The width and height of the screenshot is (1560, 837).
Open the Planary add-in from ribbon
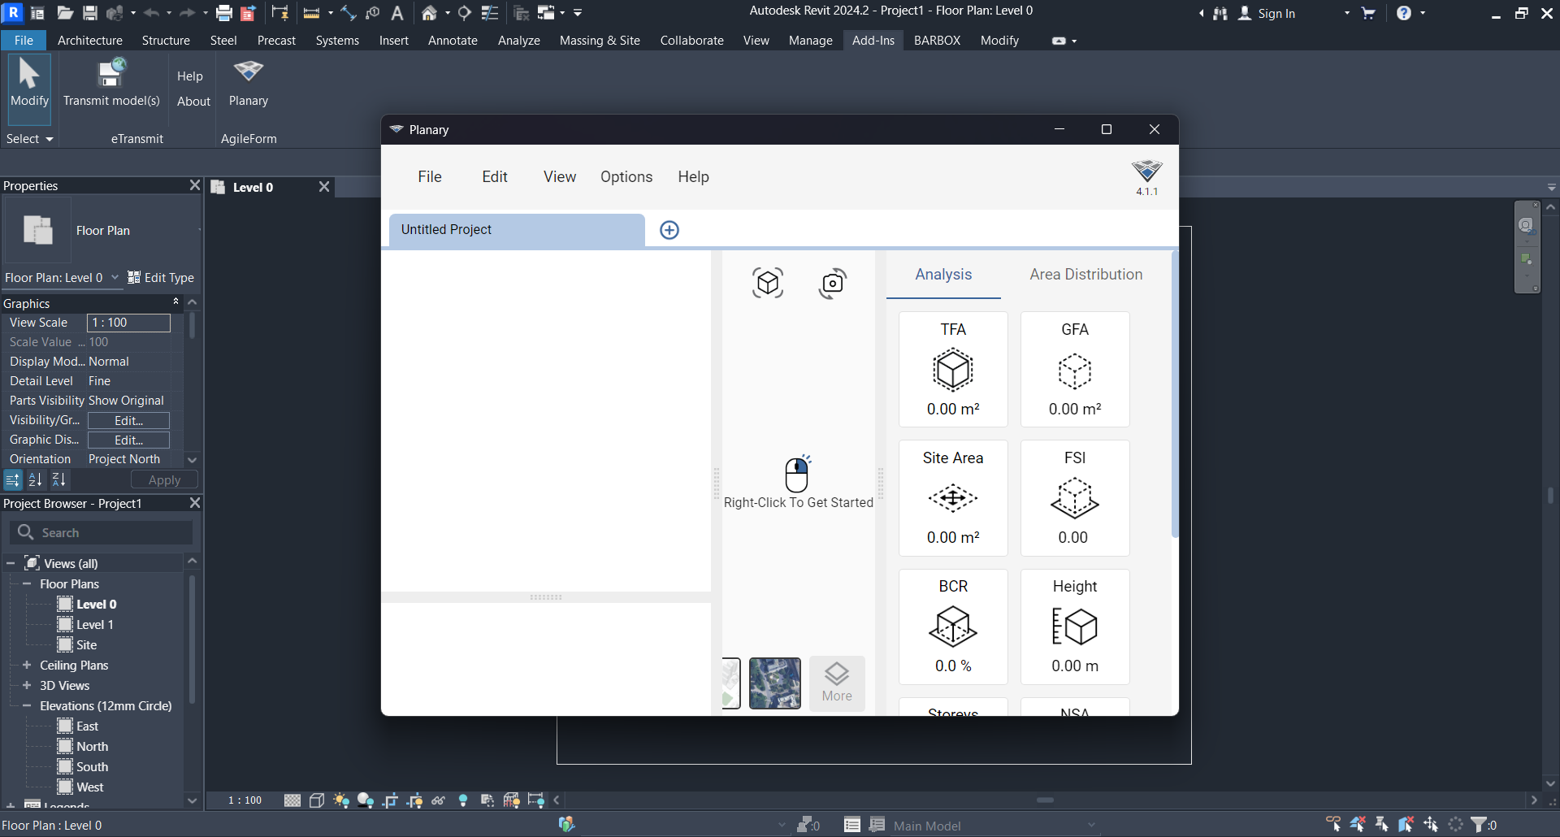click(248, 83)
